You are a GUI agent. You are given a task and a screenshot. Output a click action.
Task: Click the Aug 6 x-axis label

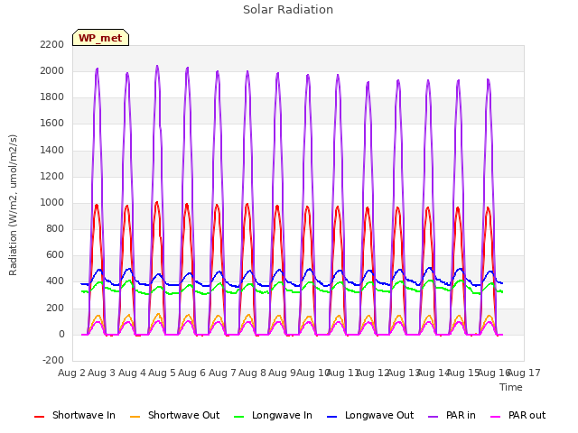pyautogui.click(x=192, y=373)
